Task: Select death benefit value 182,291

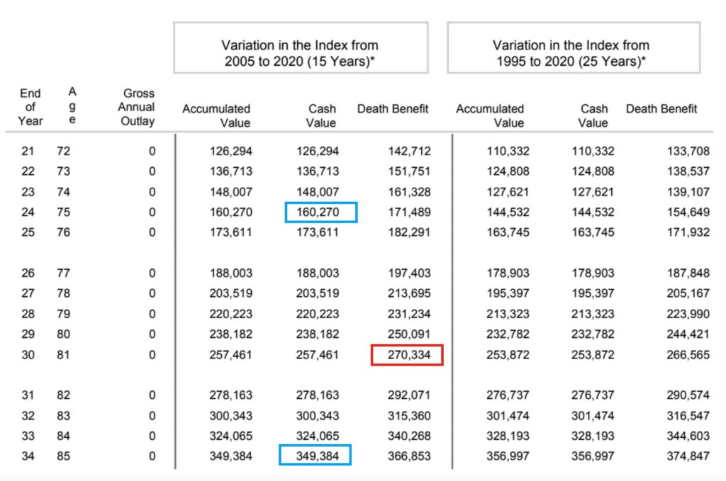Action: pyautogui.click(x=408, y=232)
